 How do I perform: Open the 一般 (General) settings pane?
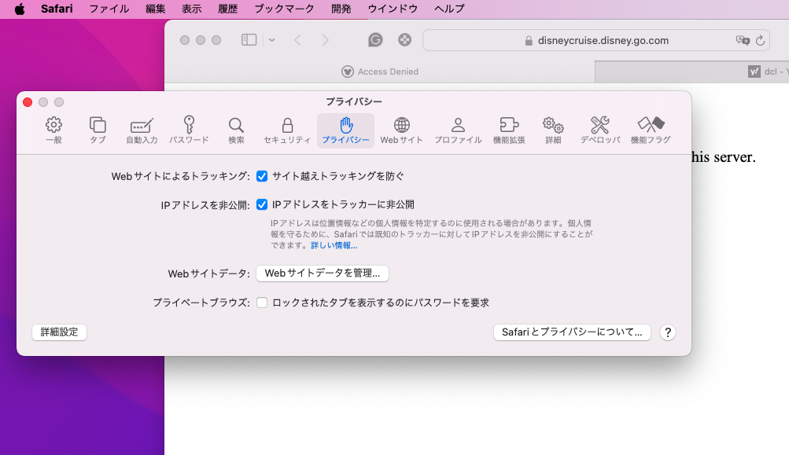[53, 130]
